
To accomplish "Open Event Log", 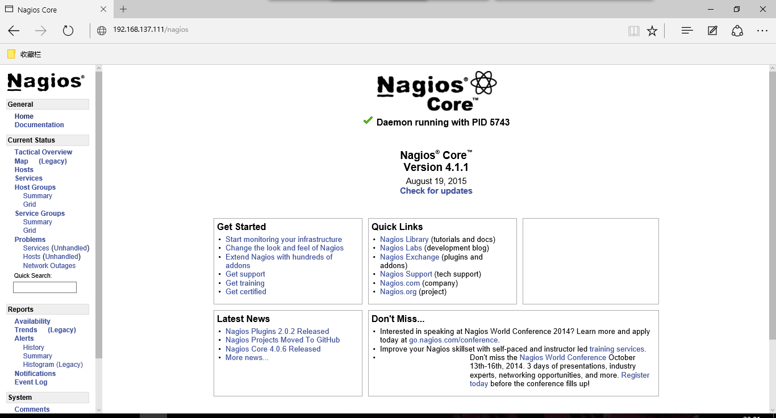I will coord(31,382).
